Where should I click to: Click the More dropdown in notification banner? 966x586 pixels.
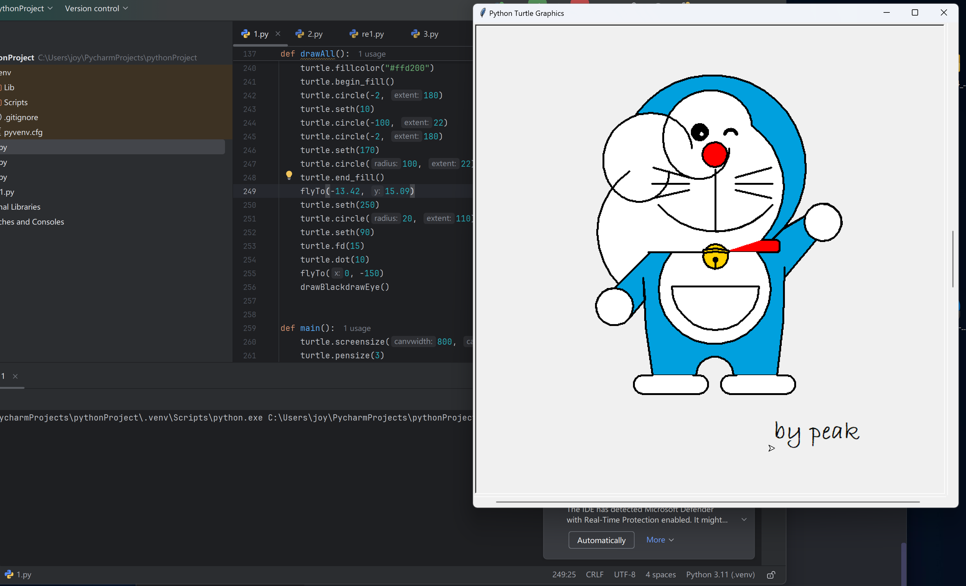coord(659,540)
